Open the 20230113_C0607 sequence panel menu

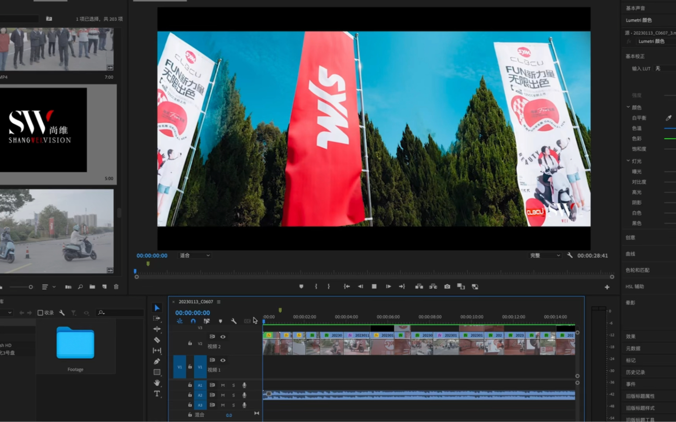[219, 302]
